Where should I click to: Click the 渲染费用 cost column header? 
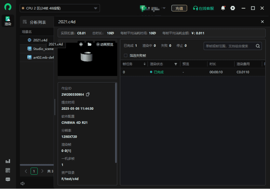click(x=243, y=64)
